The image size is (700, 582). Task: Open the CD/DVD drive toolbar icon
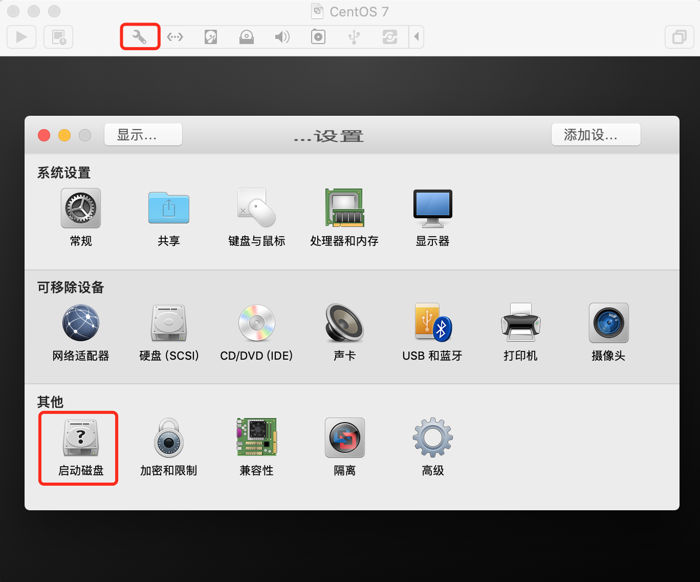[247, 37]
